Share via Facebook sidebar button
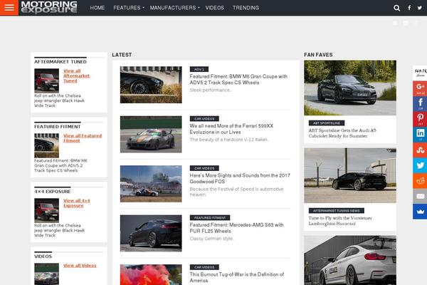This screenshot has width=427, height=285. point(420,103)
